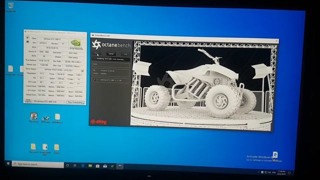Image resolution: width=320 pixels, height=180 pixels.
Task: Click the OctaneBench rendering status text
Action: (x=110, y=59)
